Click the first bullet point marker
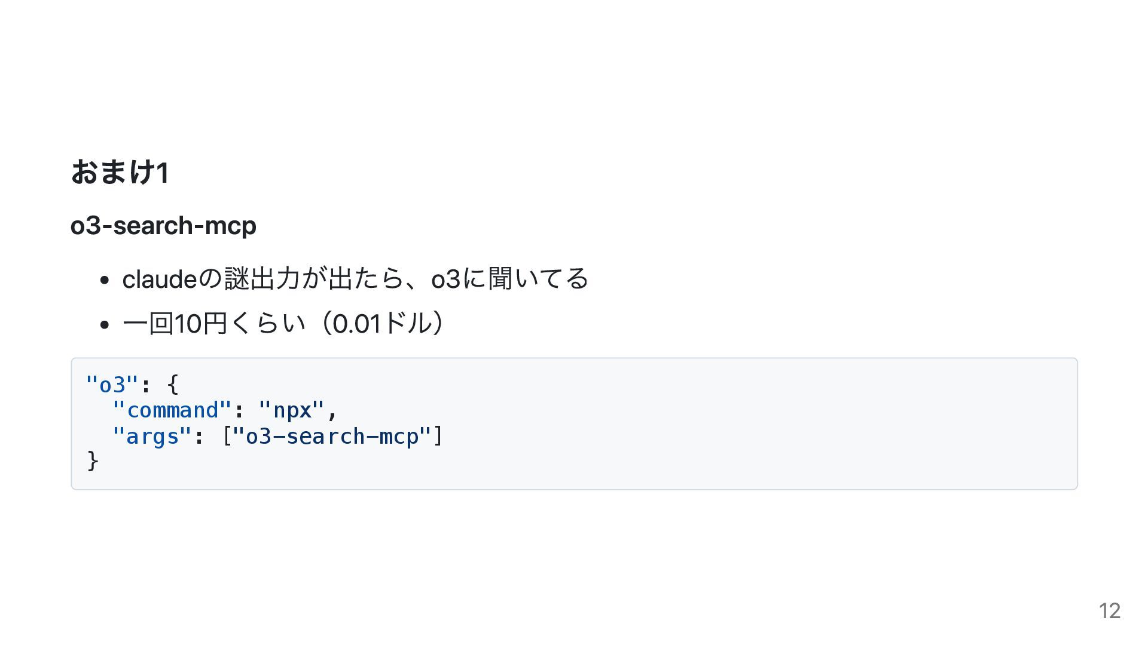Viewport: 1148px width, 645px height. (x=105, y=280)
